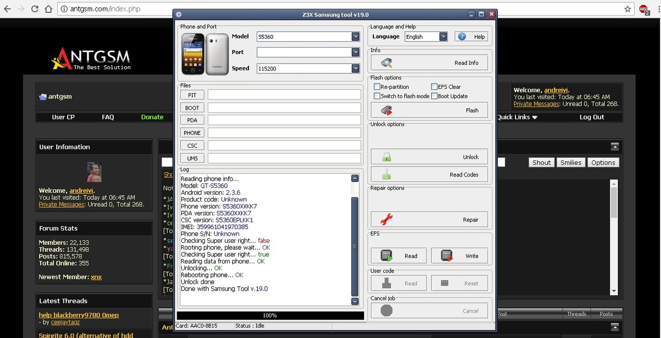The image size is (661, 338).
Task: Click the log scrollbar up arrow
Action: (355, 178)
